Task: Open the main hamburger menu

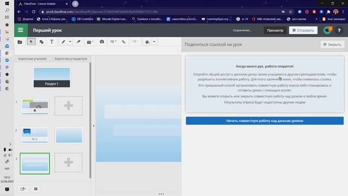Action: 21,30
